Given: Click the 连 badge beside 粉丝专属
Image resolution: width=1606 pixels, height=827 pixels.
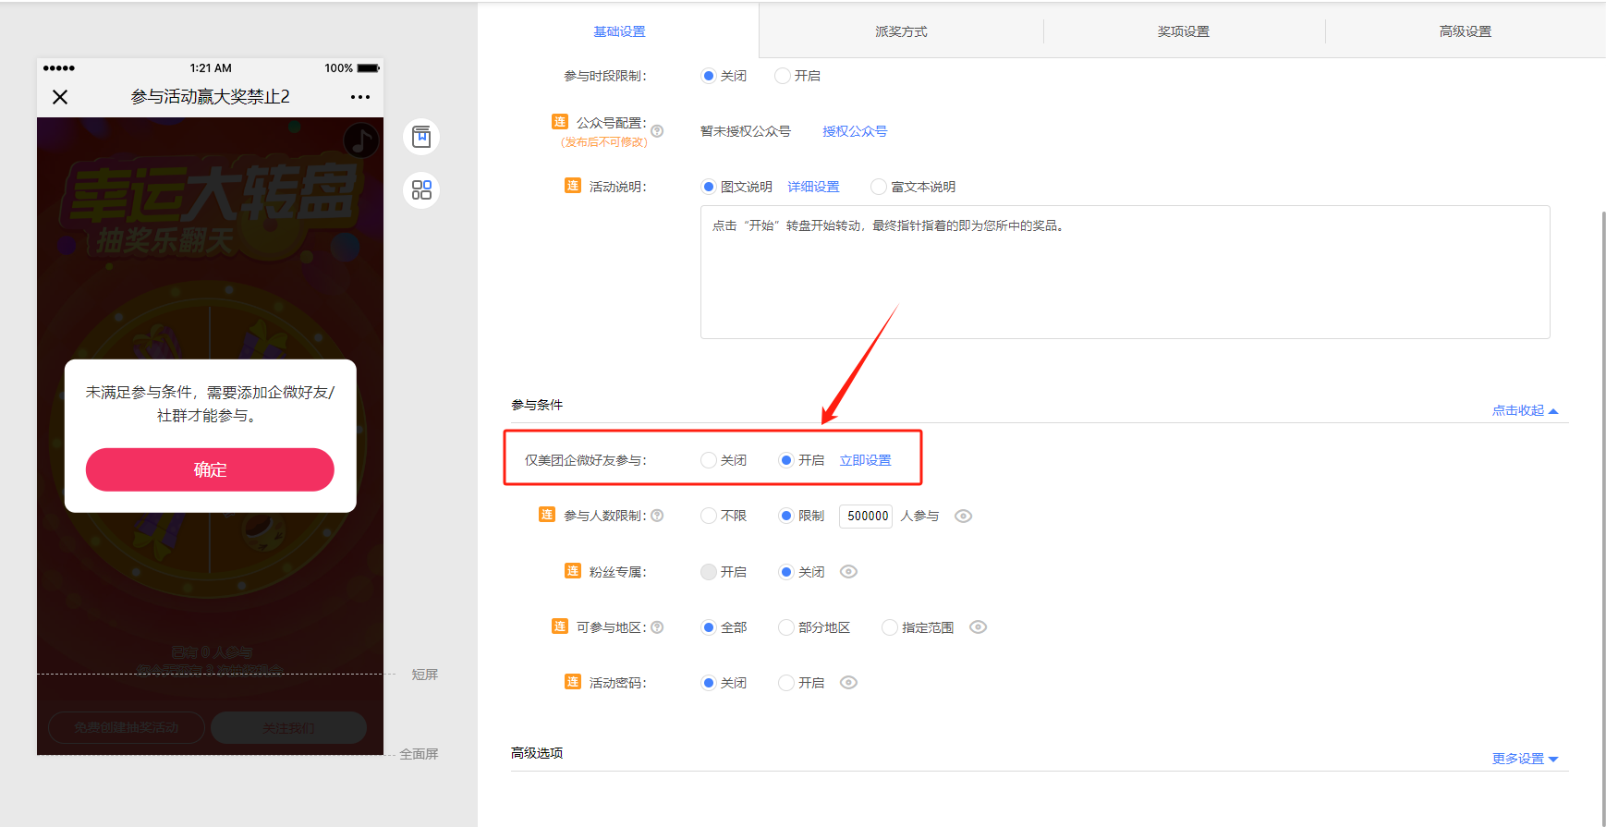Looking at the screenshot, I should coord(573,571).
